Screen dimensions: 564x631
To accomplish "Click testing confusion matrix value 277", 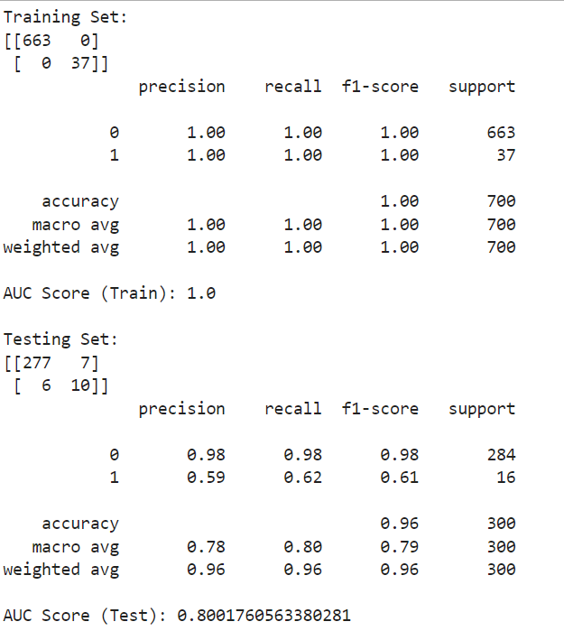I will tap(37, 363).
